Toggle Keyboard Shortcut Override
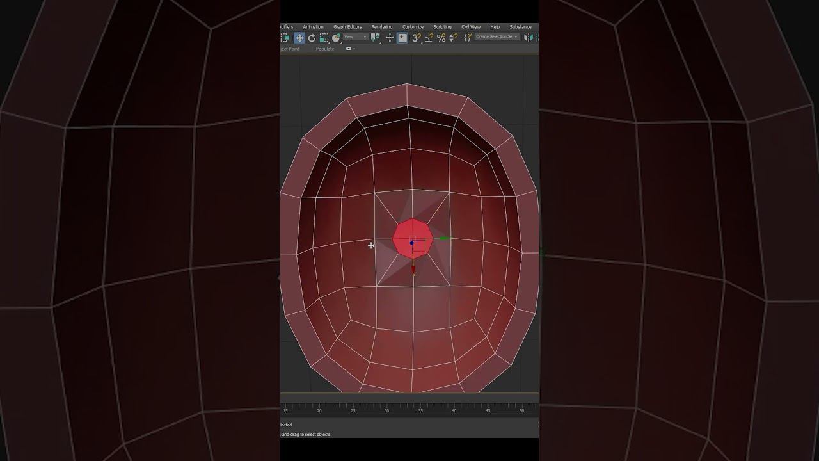 pos(402,38)
